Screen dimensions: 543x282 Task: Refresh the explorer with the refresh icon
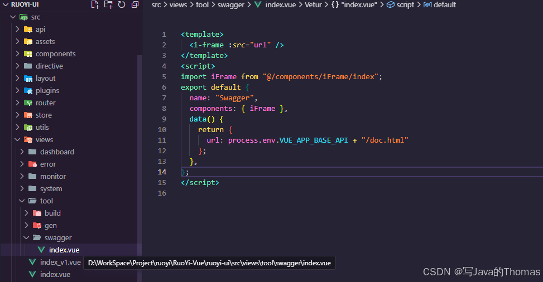tap(122, 4)
